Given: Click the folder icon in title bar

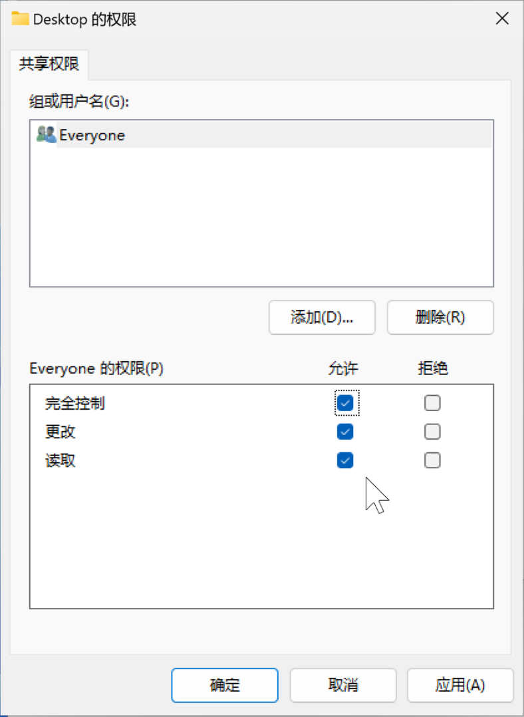Looking at the screenshot, I should click(21, 19).
